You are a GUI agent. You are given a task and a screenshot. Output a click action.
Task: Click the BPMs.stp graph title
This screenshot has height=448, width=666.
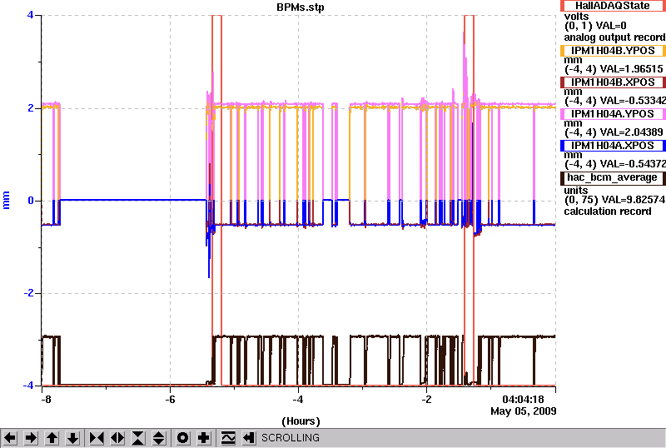coord(300,7)
